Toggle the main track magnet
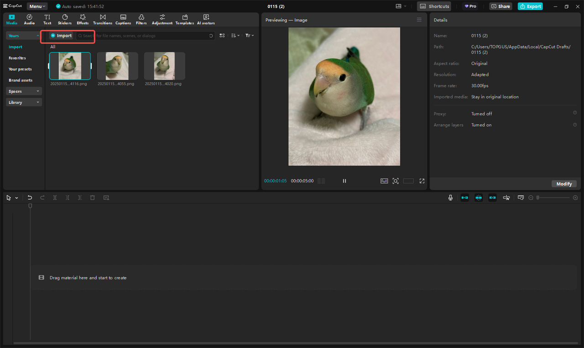This screenshot has height=348, width=584. [x=464, y=197]
